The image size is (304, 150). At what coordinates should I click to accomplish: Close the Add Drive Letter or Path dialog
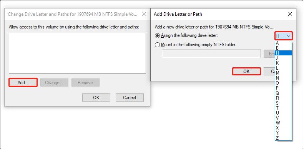click(290, 14)
